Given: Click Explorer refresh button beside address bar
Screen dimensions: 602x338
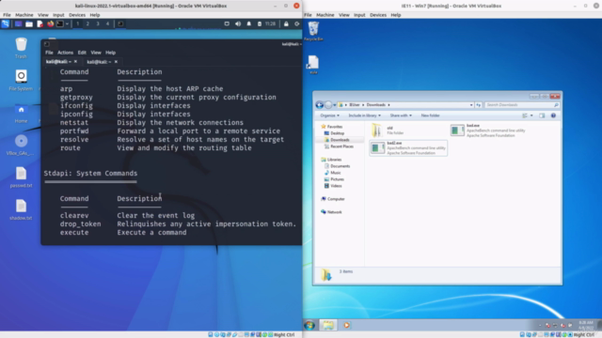Looking at the screenshot, I should coord(479,104).
